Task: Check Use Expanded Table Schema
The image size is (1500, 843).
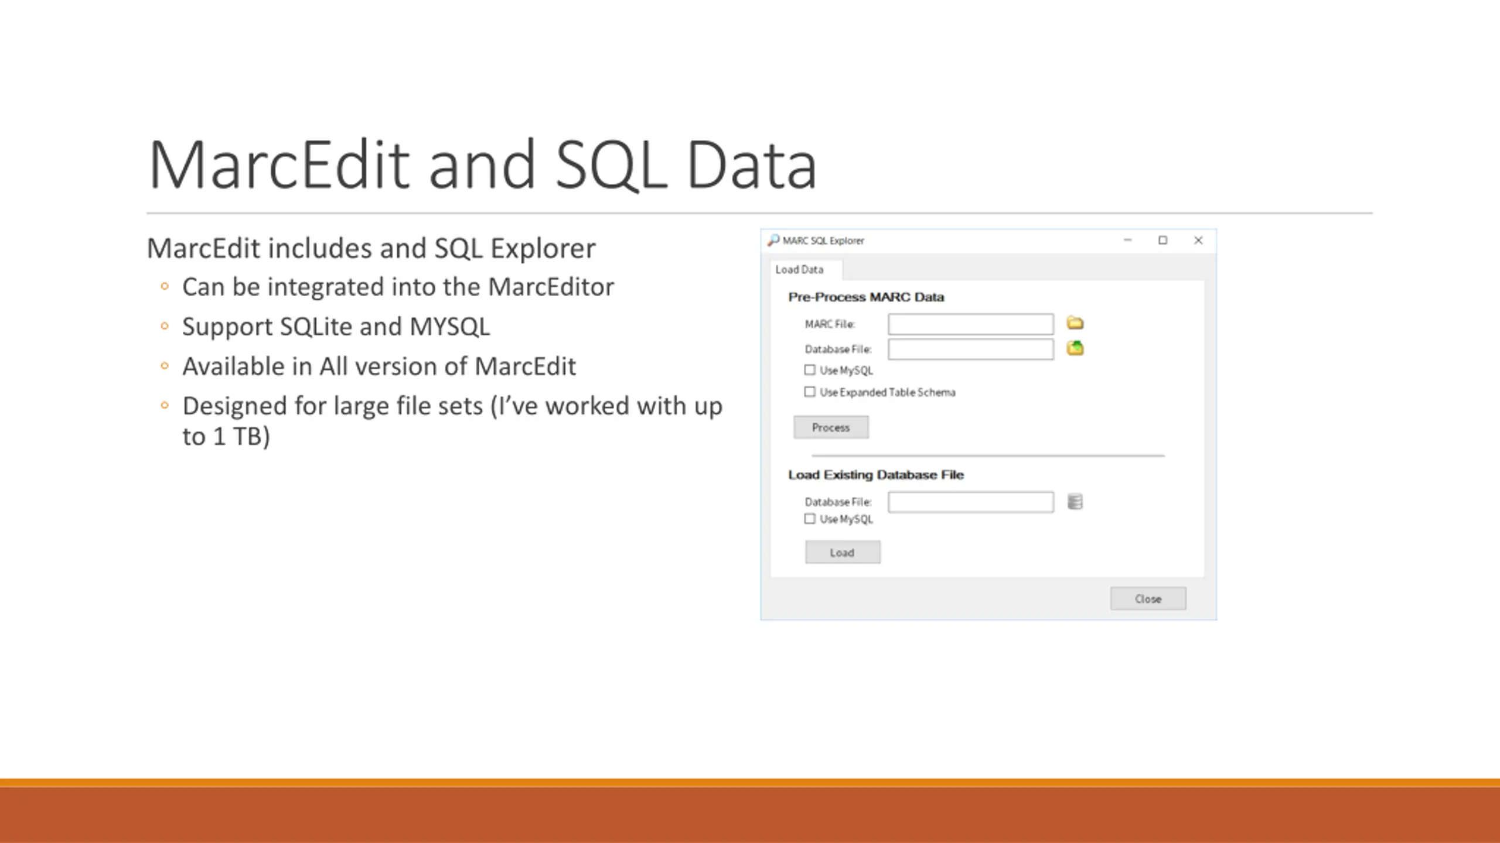Action: pyautogui.click(x=810, y=392)
